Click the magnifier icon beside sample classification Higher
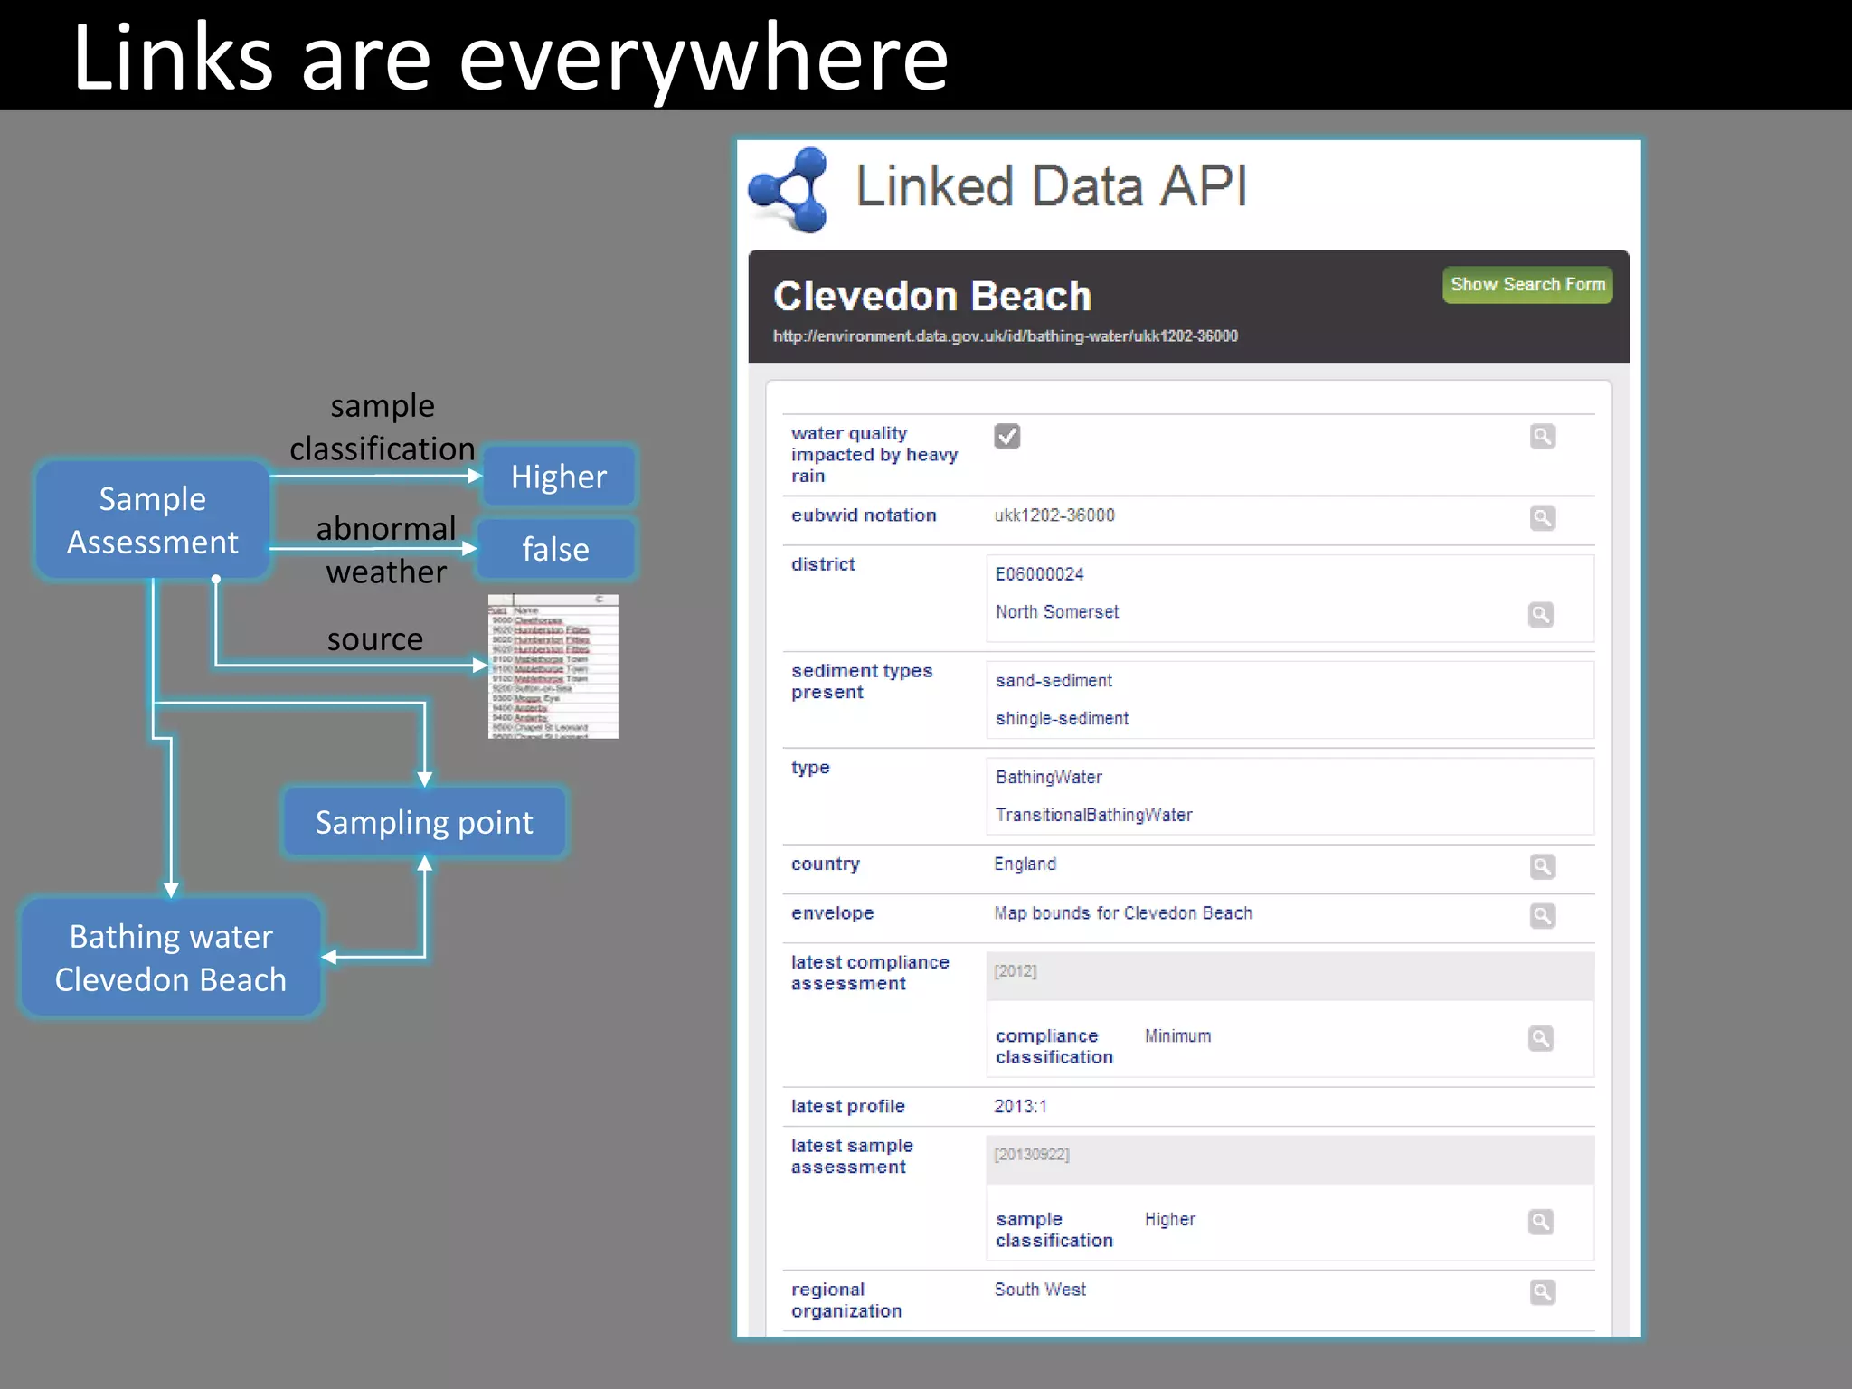Viewport: 1852px width, 1389px height. coord(1541,1222)
